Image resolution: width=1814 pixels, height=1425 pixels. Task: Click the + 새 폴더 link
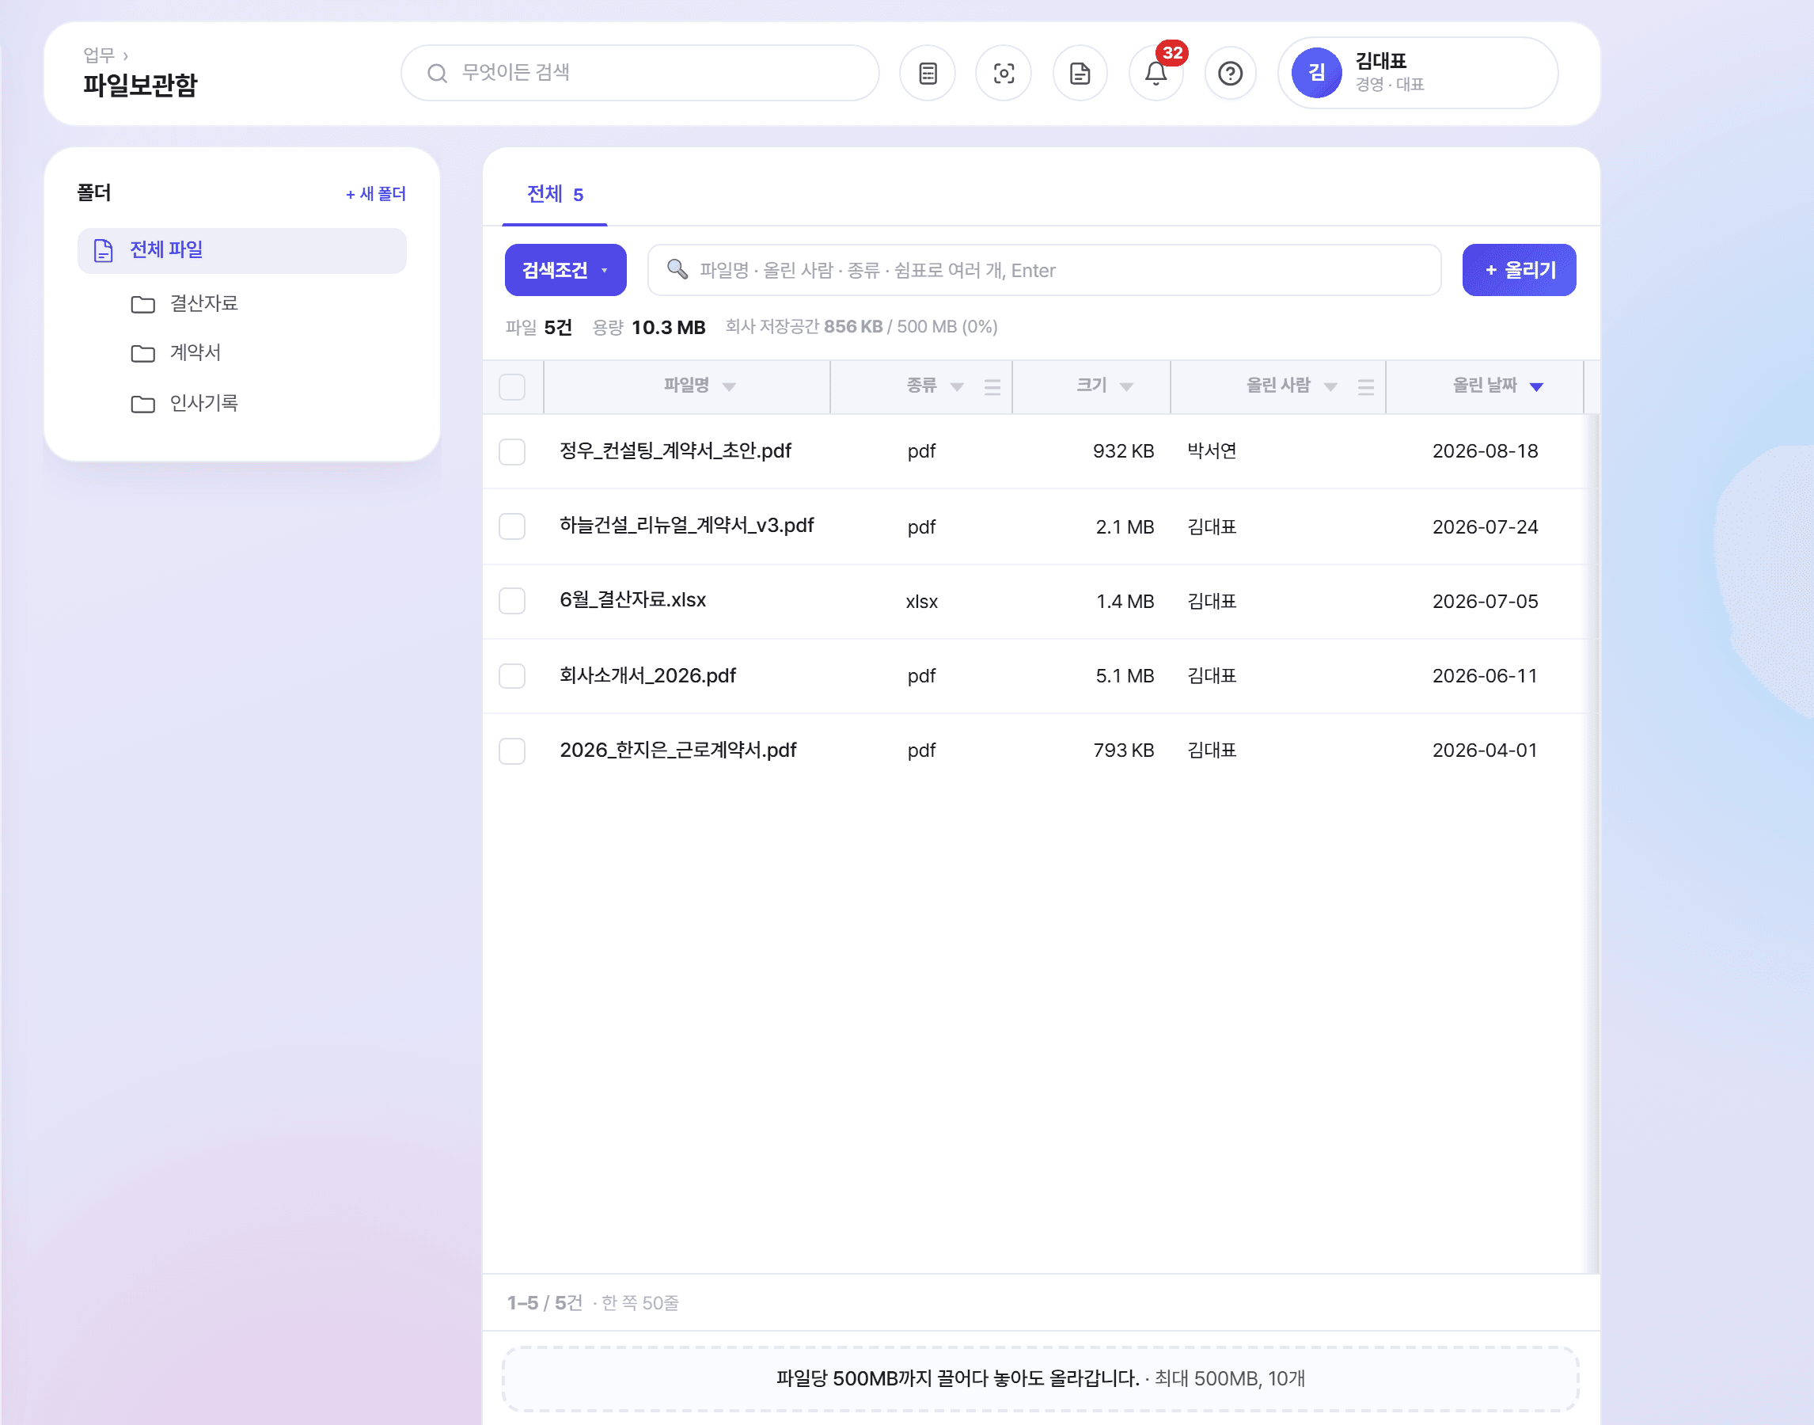coord(375,193)
